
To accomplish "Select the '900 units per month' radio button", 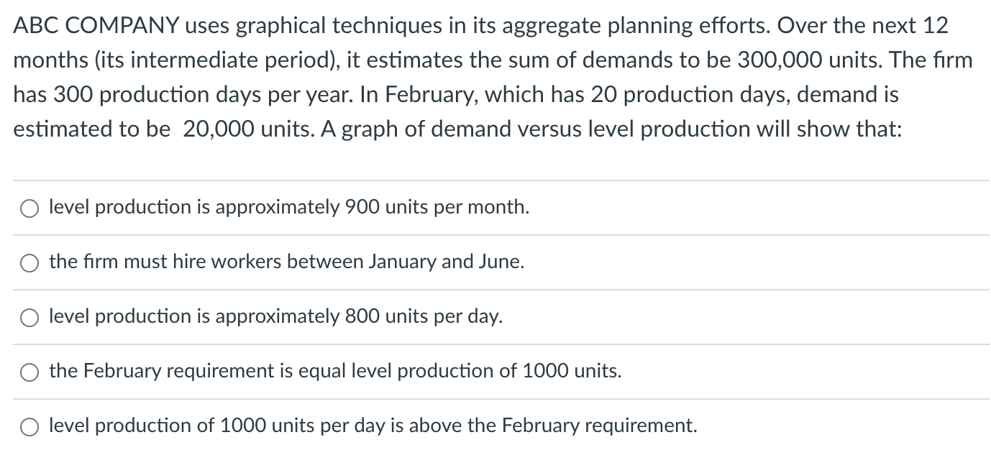I will pos(29,208).
